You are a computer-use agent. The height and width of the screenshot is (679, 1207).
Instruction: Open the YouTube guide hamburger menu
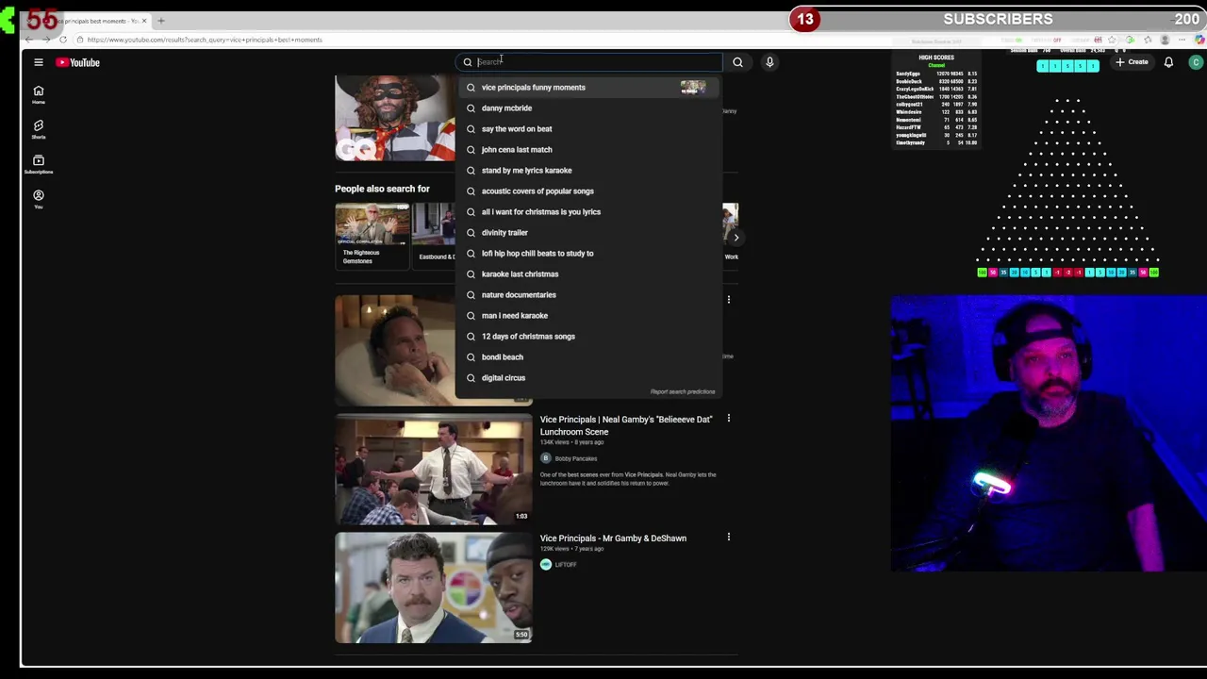tap(39, 62)
